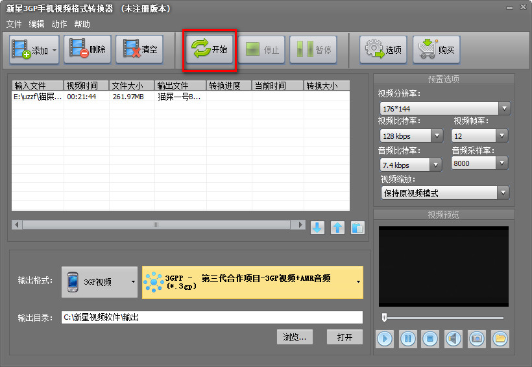Click the video preview seek slider
This screenshot has height=367, width=532.
coord(444,318)
